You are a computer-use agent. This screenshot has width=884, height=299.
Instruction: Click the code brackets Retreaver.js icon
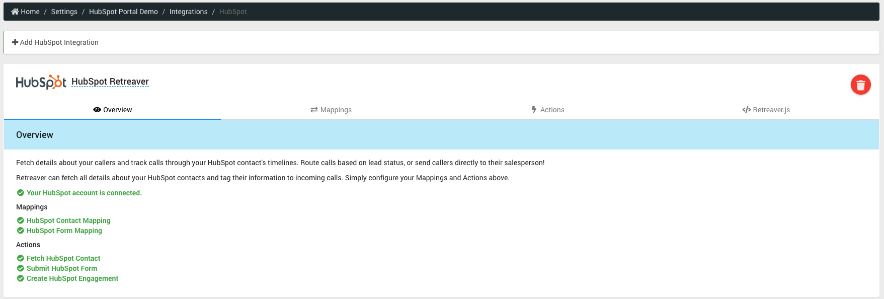(747, 110)
